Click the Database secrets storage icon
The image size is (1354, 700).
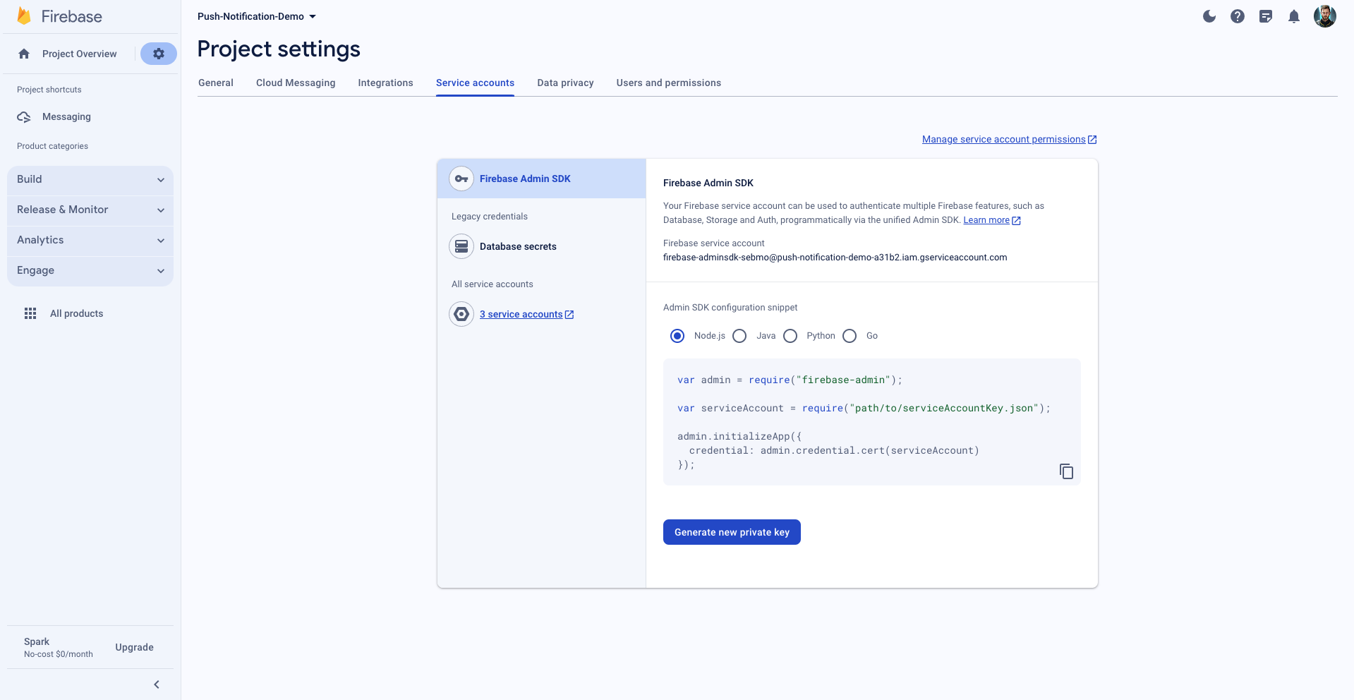click(x=461, y=246)
